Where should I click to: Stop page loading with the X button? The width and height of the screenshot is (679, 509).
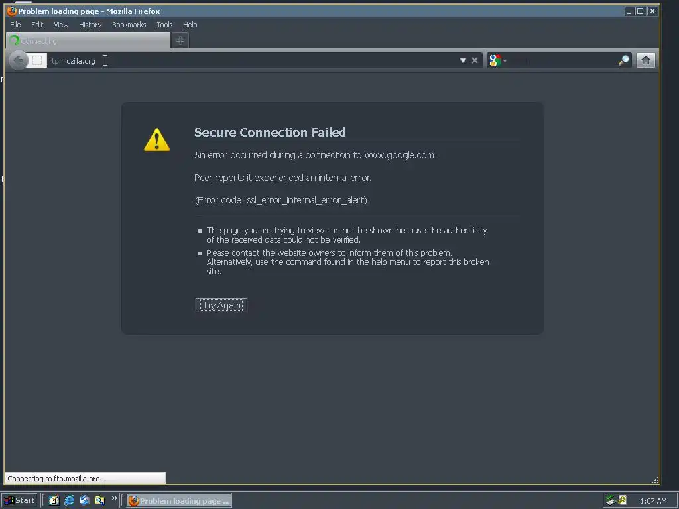(475, 60)
